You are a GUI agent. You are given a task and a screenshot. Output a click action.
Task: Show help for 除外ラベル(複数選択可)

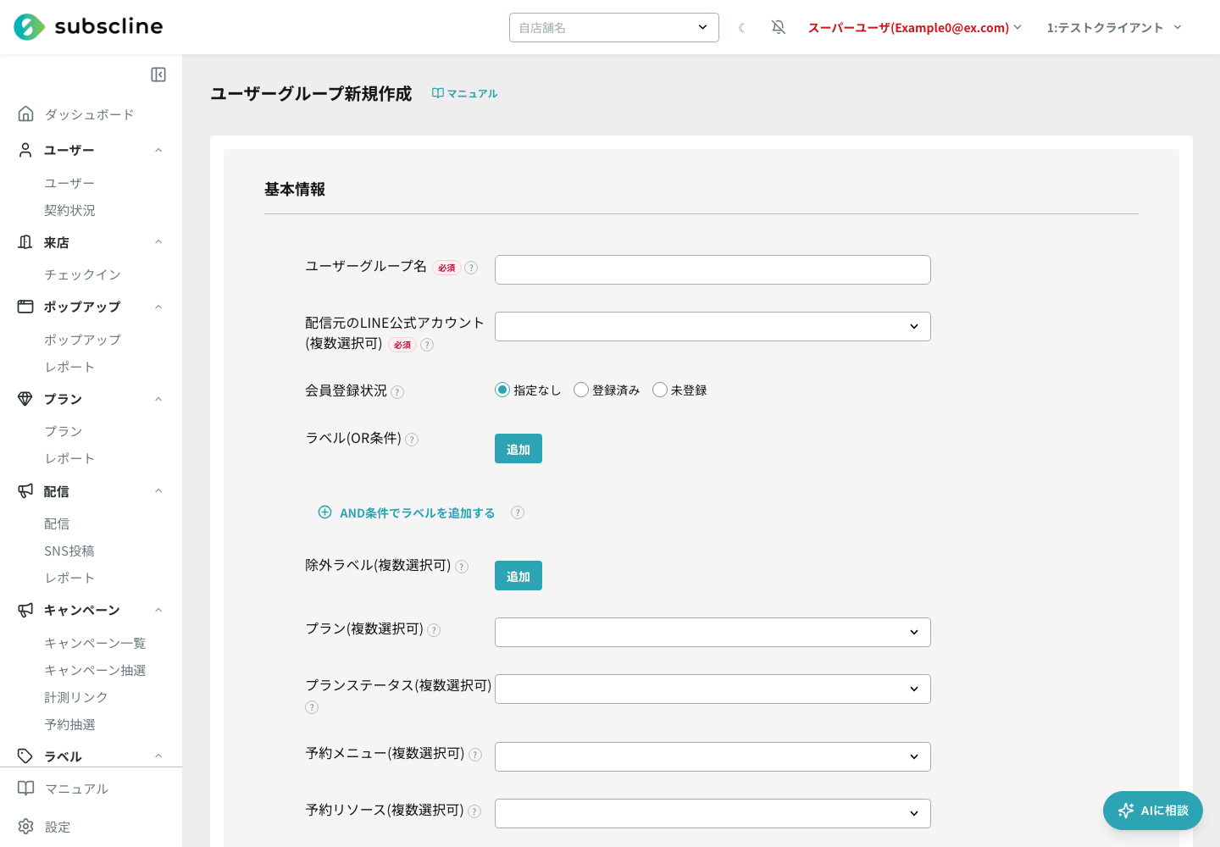[462, 567]
